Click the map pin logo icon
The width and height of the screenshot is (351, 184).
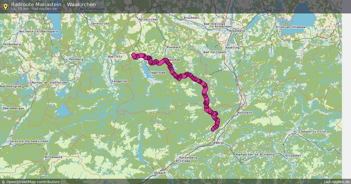coord(5,6)
